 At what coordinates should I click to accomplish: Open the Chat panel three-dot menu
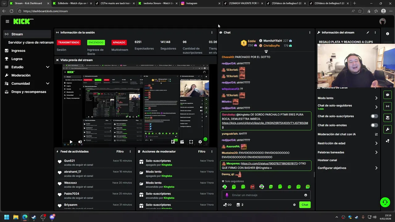tap(310, 32)
